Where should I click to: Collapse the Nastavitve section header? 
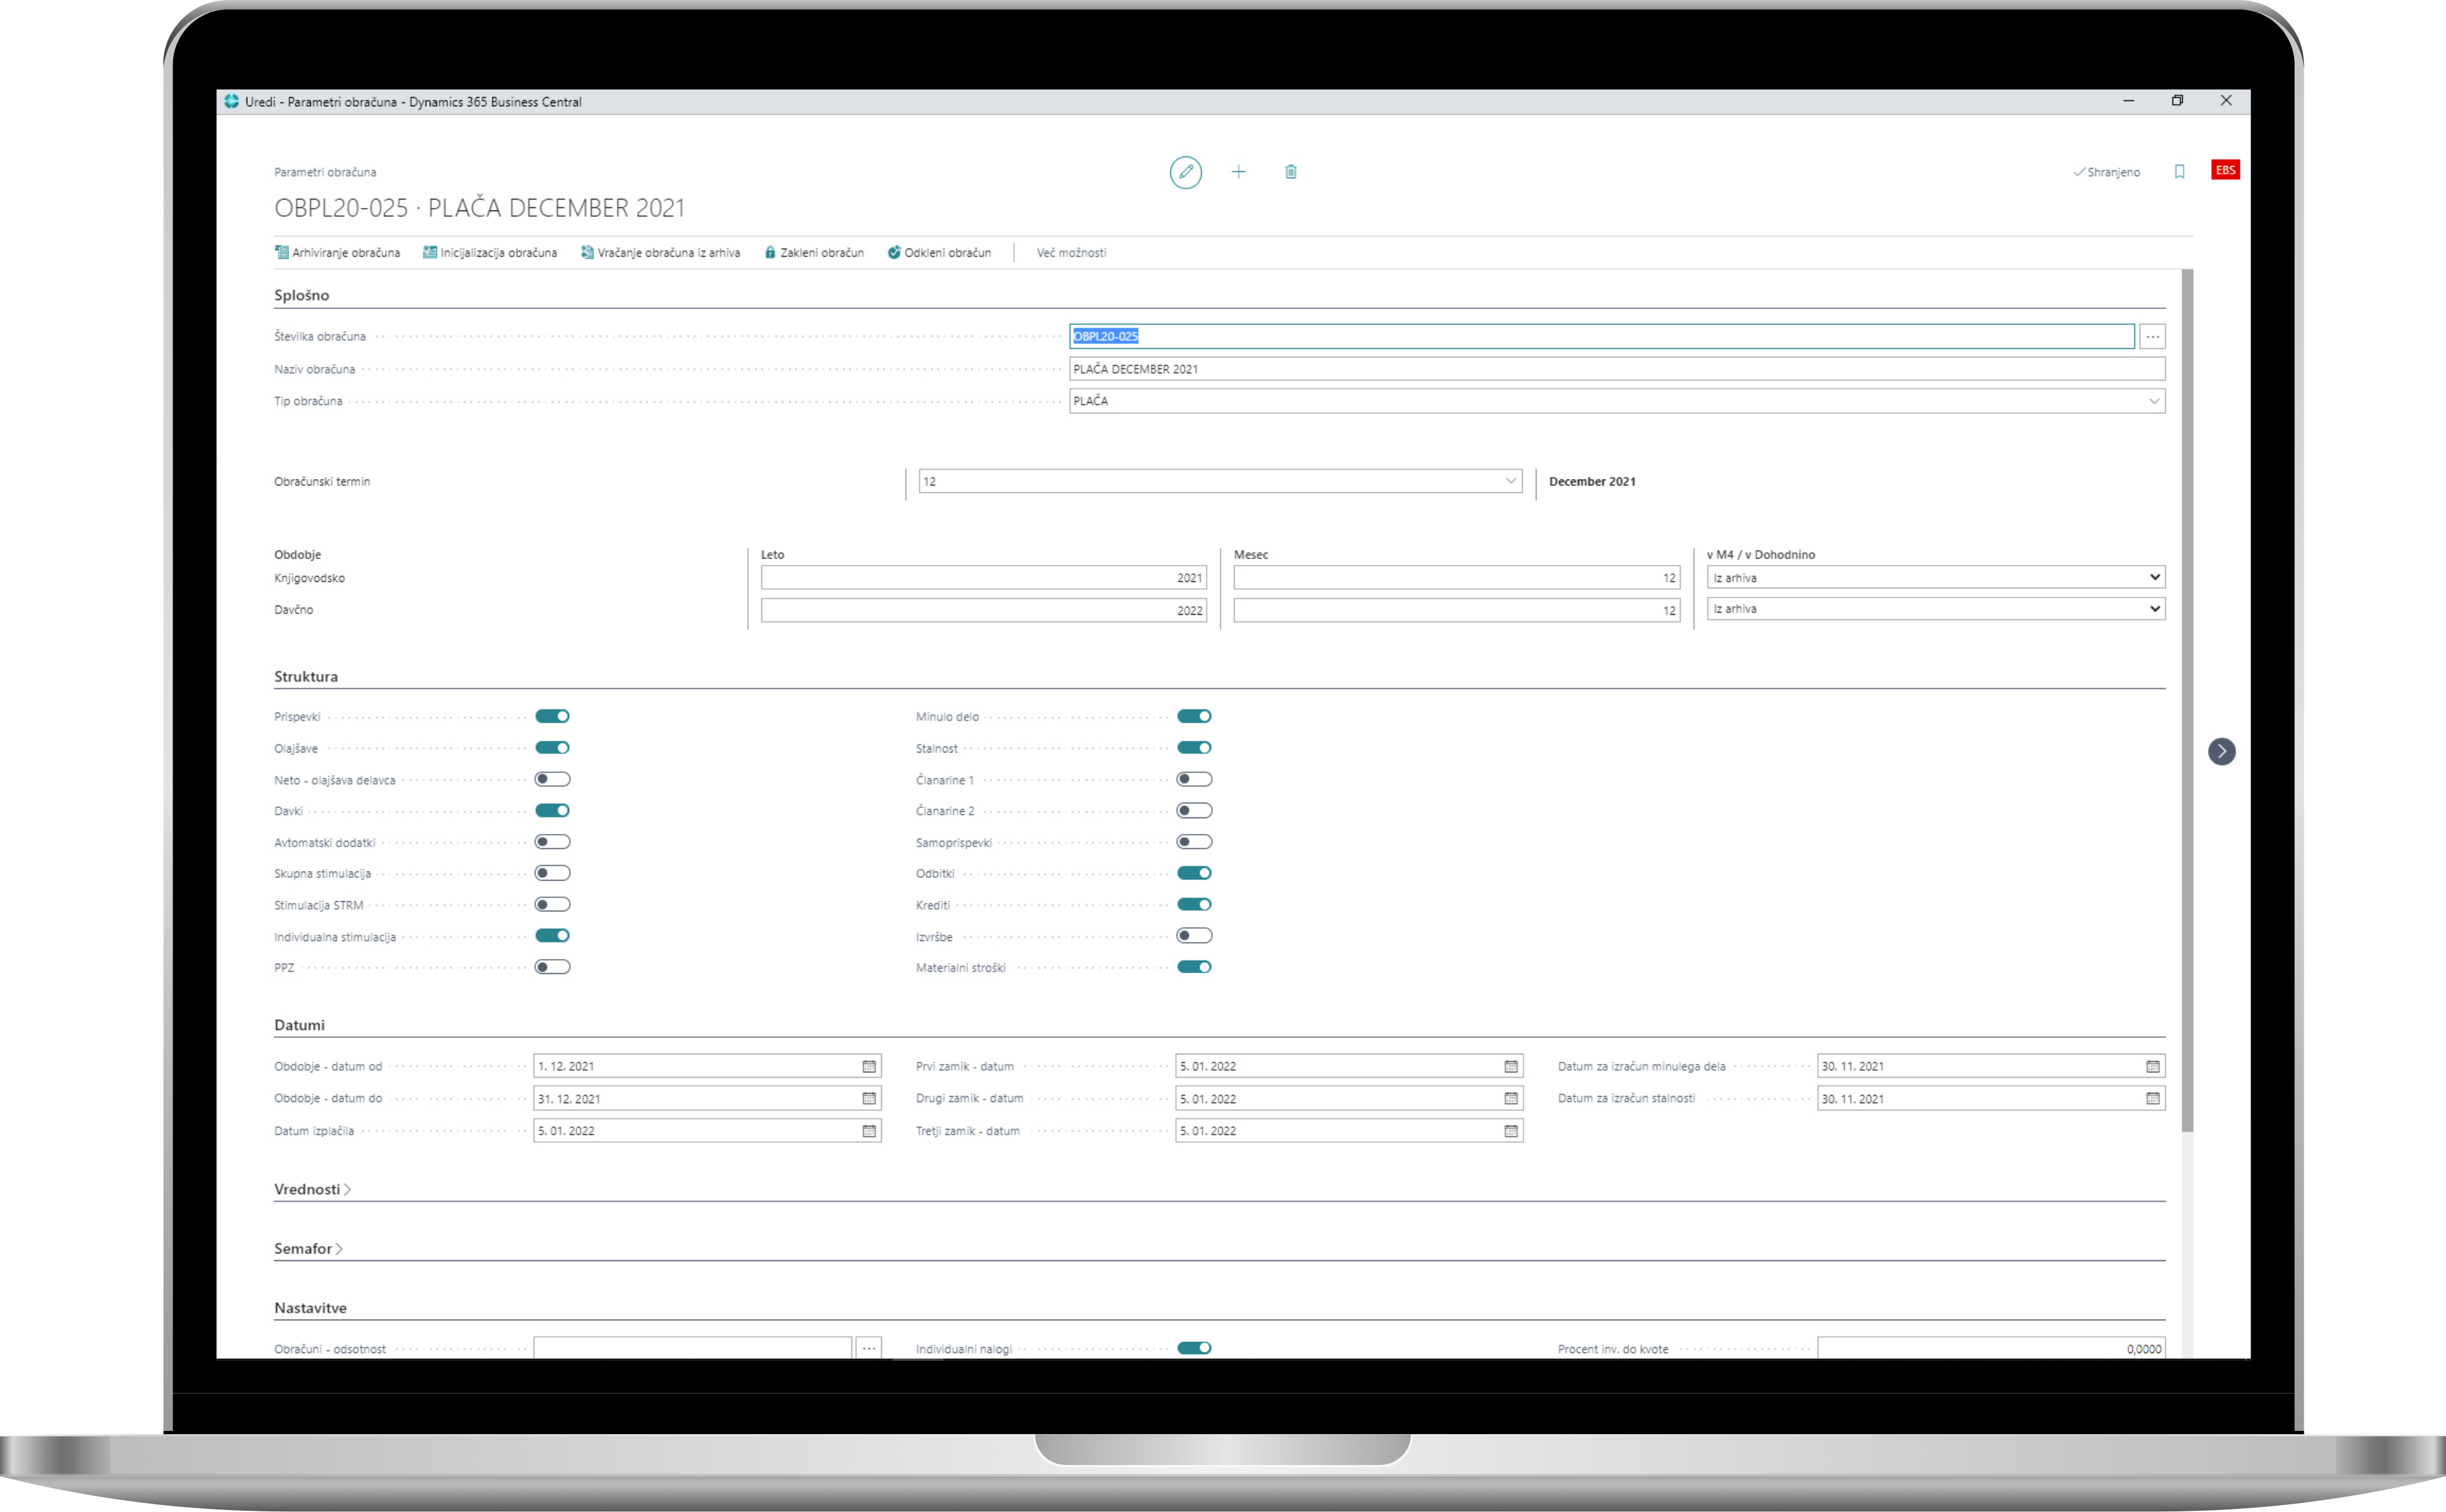point(310,1307)
